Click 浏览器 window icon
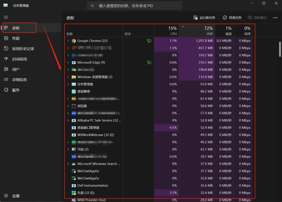Screen dimensions: 282x202 [x=74, y=106]
